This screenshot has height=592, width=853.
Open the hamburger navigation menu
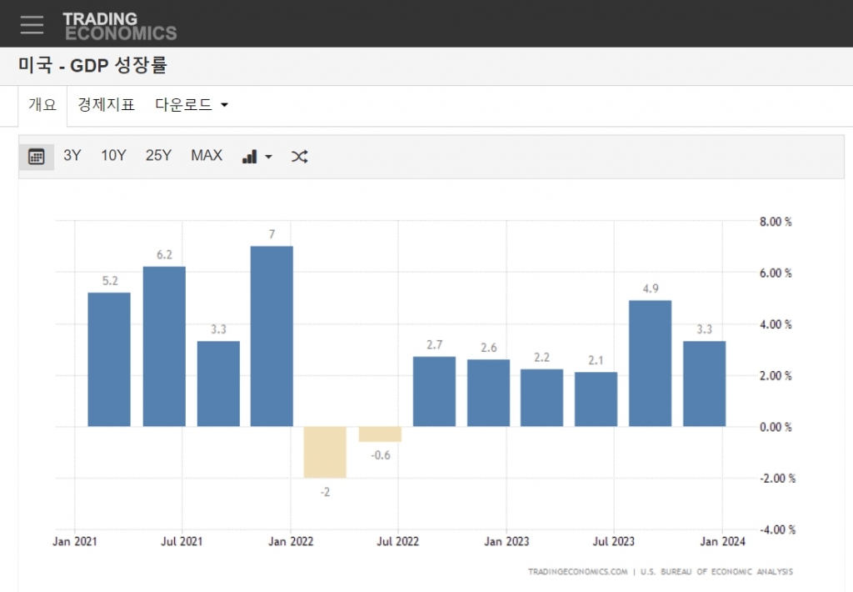[32, 24]
